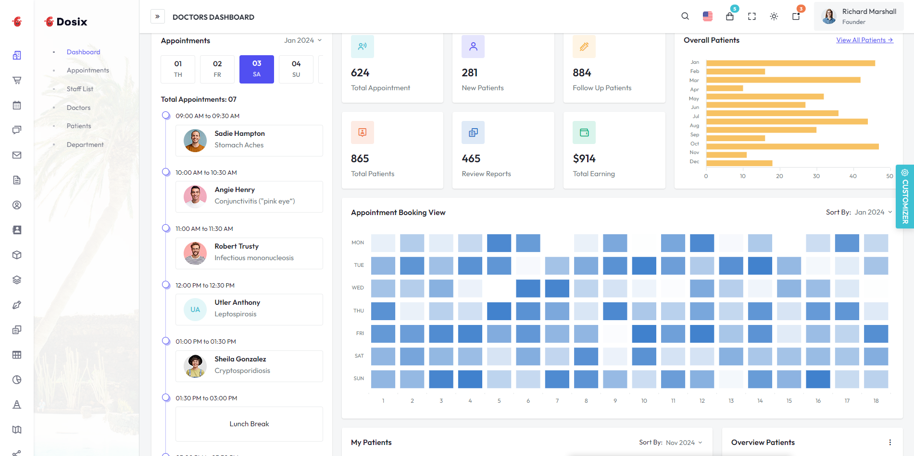
Task: Click the MON column 5 heatmap cell
Action: (x=499, y=243)
